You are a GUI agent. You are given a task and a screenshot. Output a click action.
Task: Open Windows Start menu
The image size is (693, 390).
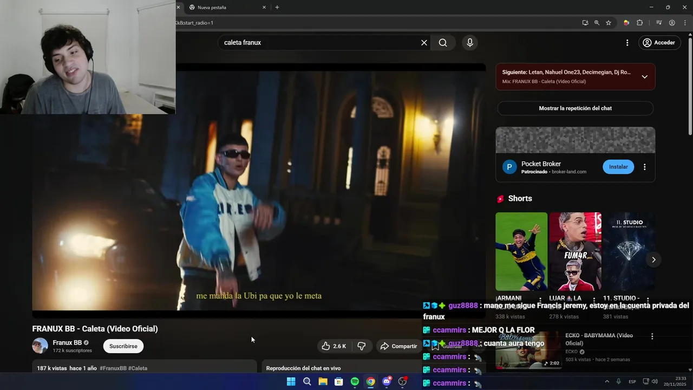(x=291, y=381)
